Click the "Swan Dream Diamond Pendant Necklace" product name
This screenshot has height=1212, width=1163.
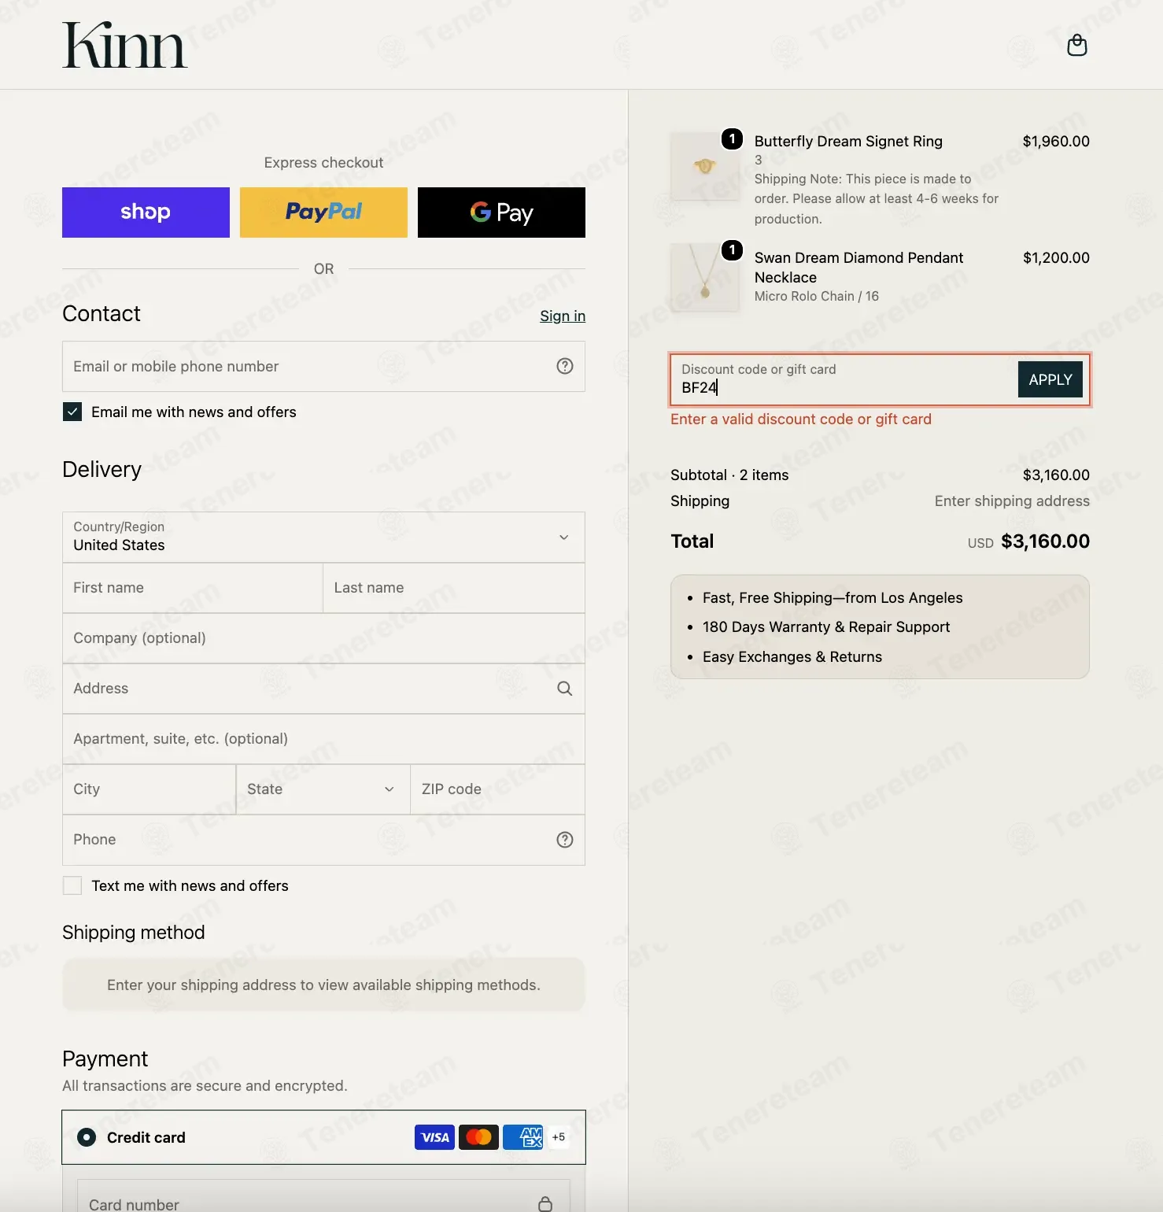coord(858,268)
